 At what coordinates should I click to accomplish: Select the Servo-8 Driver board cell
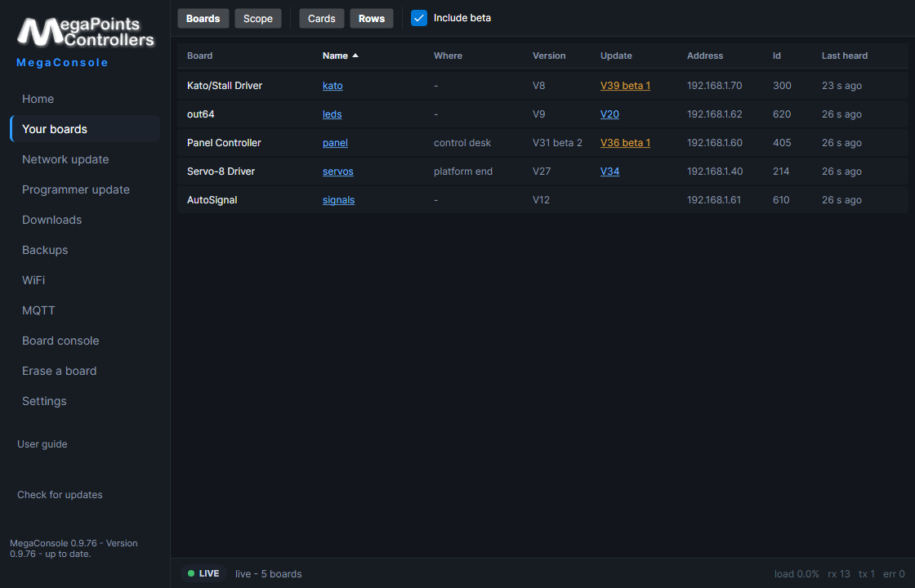[x=221, y=171]
